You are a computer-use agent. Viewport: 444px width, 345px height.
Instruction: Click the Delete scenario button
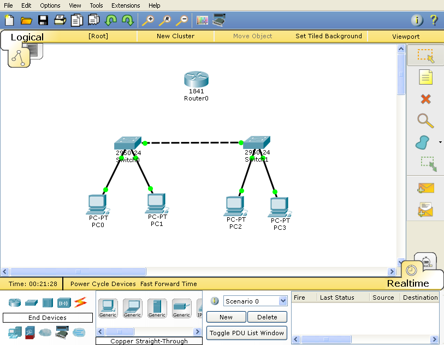click(267, 317)
